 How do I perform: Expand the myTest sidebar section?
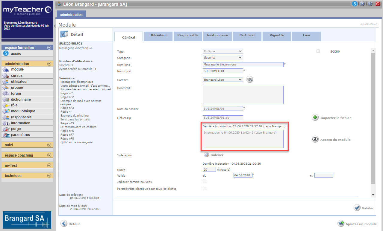click(27, 165)
